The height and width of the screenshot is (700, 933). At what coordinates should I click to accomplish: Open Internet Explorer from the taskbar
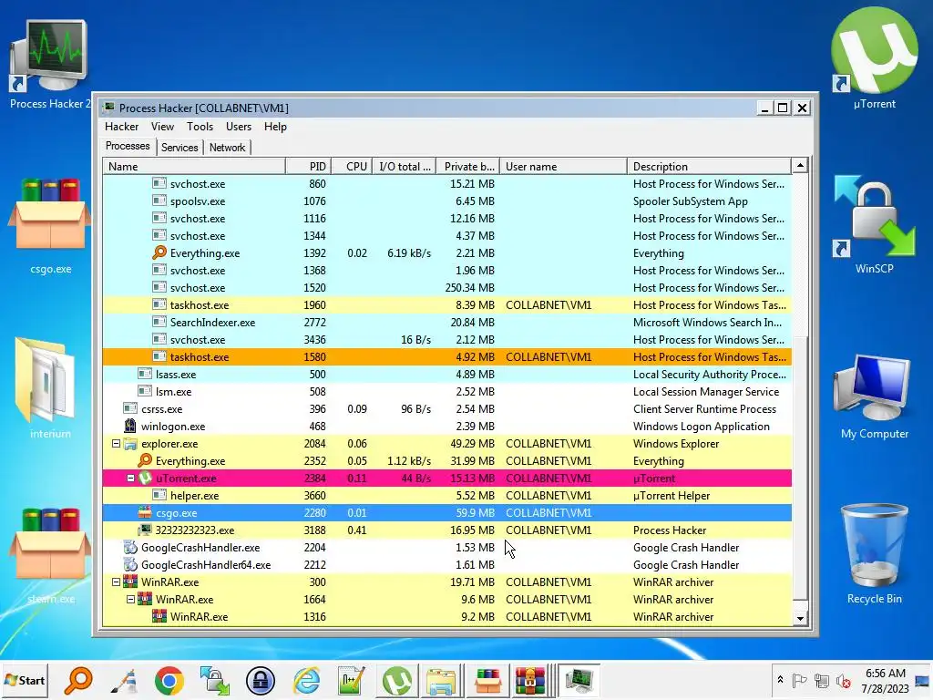coord(306,680)
